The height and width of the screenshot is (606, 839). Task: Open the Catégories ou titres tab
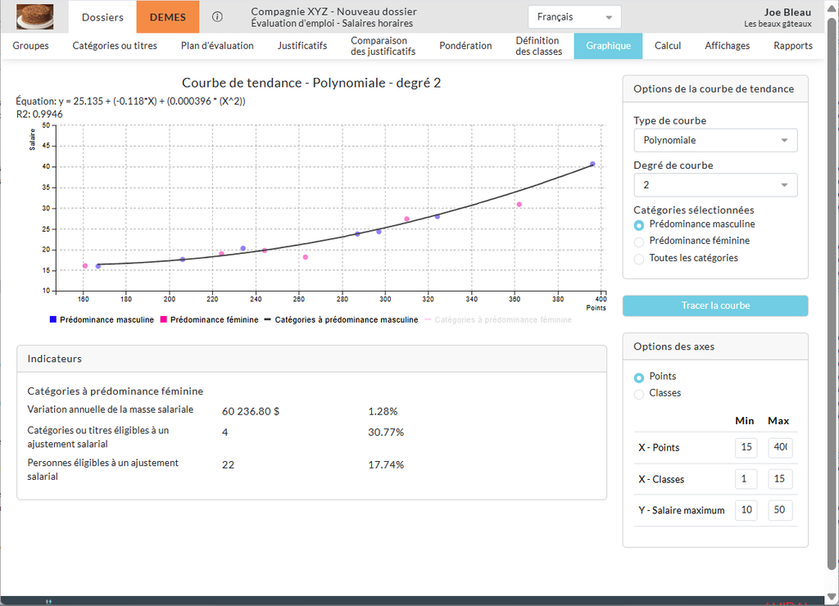point(115,46)
